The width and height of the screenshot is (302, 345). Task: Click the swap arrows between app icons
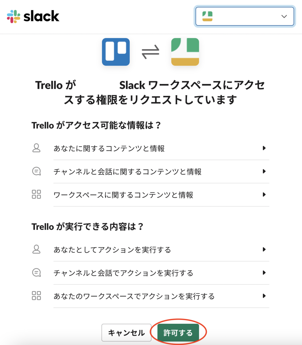[x=150, y=52]
